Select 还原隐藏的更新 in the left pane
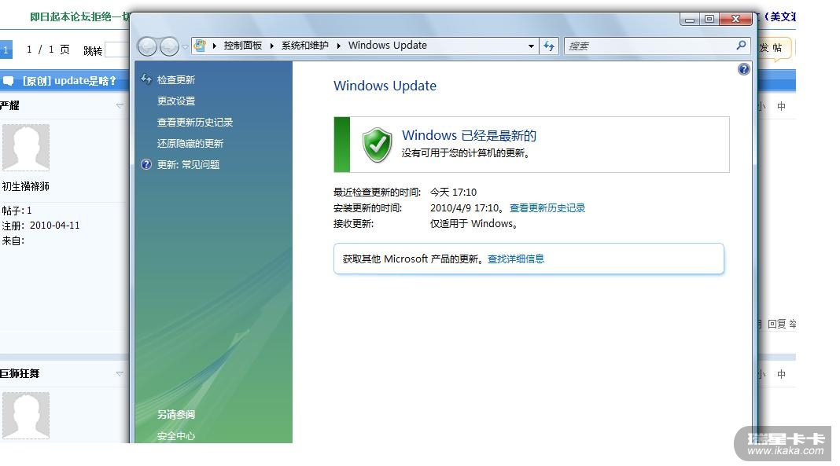840x466 pixels. 190,143
